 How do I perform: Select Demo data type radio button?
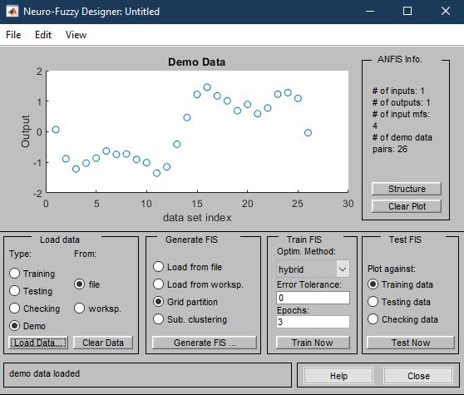14,326
